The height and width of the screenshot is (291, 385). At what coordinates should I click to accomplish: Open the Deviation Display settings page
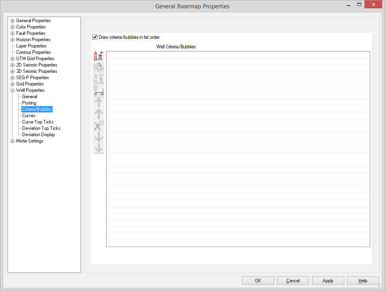(x=38, y=135)
